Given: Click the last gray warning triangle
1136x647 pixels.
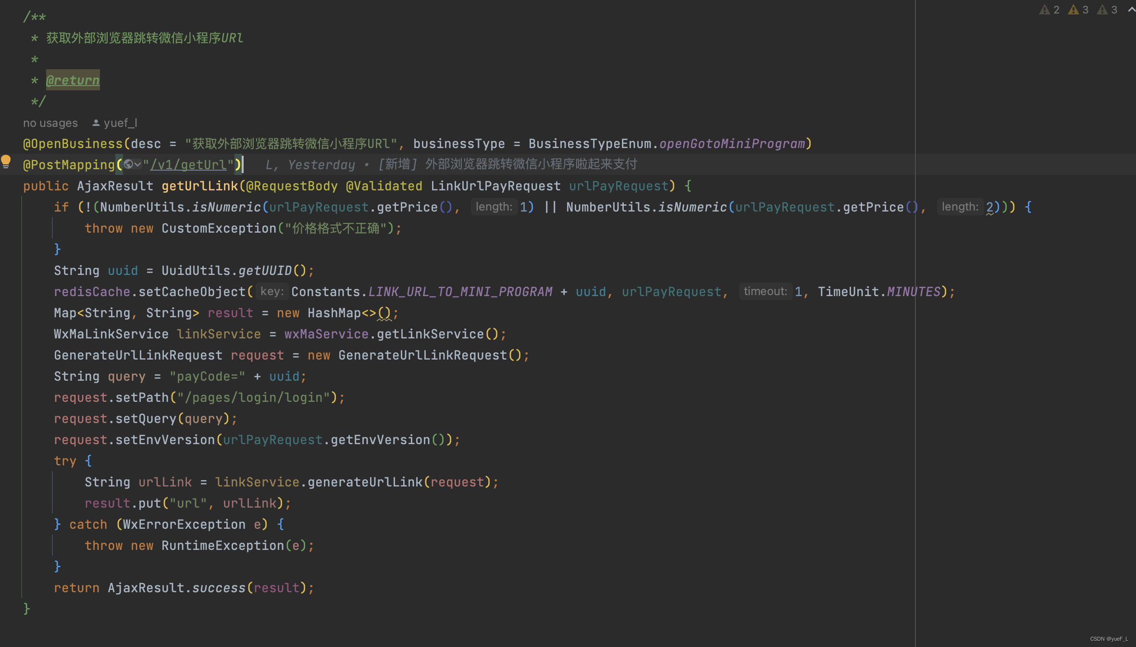Looking at the screenshot, I should coord(1102,10).
